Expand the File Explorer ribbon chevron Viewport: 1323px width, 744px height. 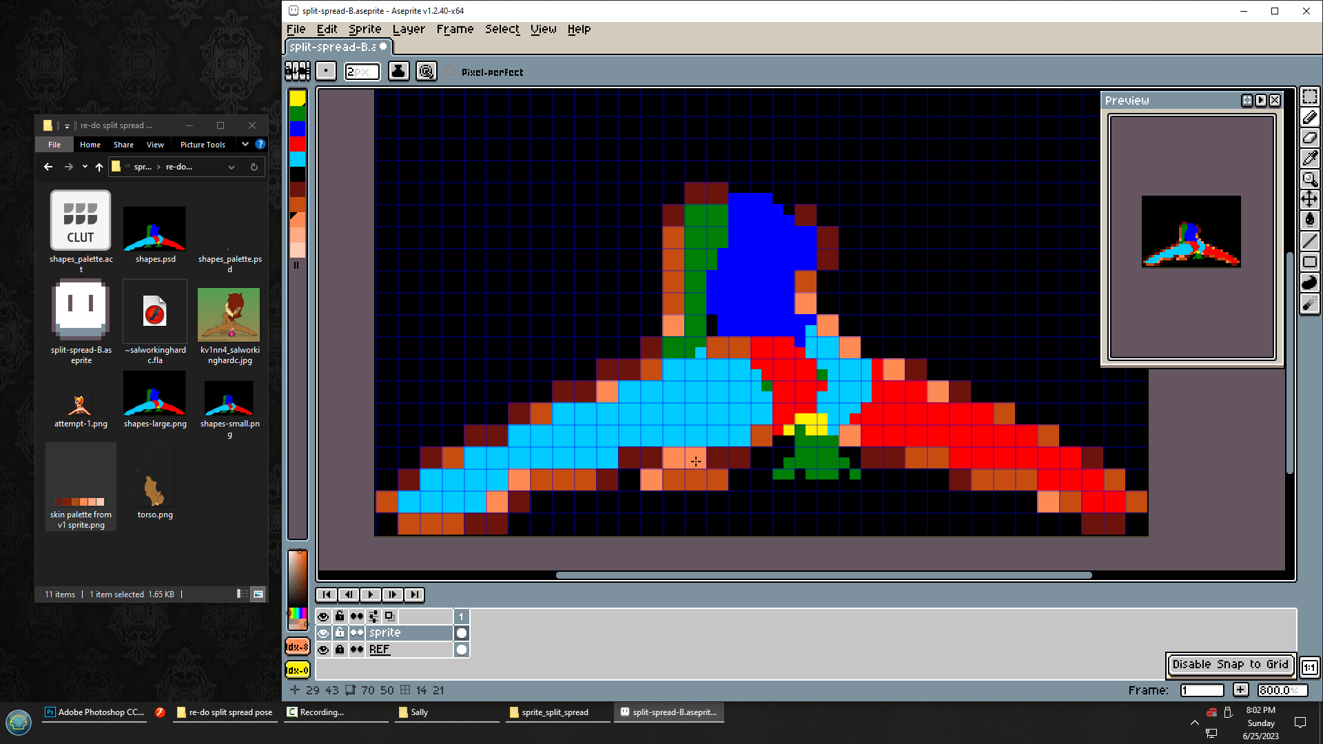coord(245,144)
